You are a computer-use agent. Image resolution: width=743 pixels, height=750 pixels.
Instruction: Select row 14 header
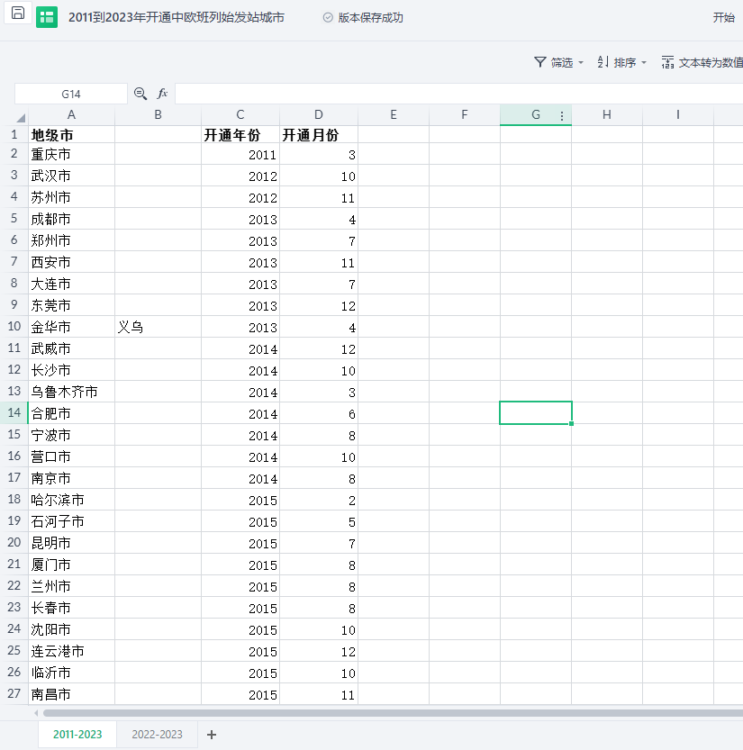pyautogui.click(x=14, y=412)
